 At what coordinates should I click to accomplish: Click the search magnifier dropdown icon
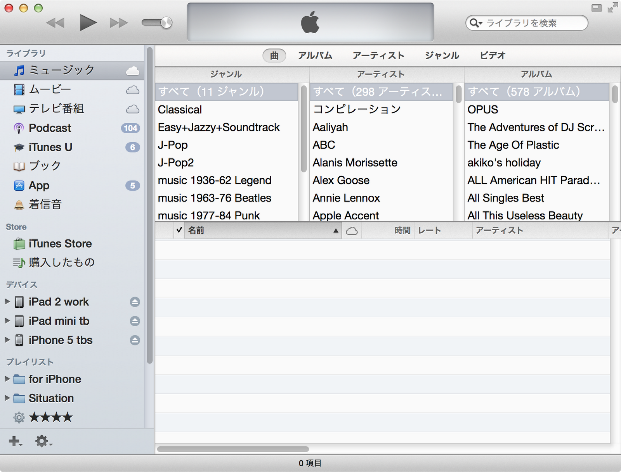click(476, 23)
